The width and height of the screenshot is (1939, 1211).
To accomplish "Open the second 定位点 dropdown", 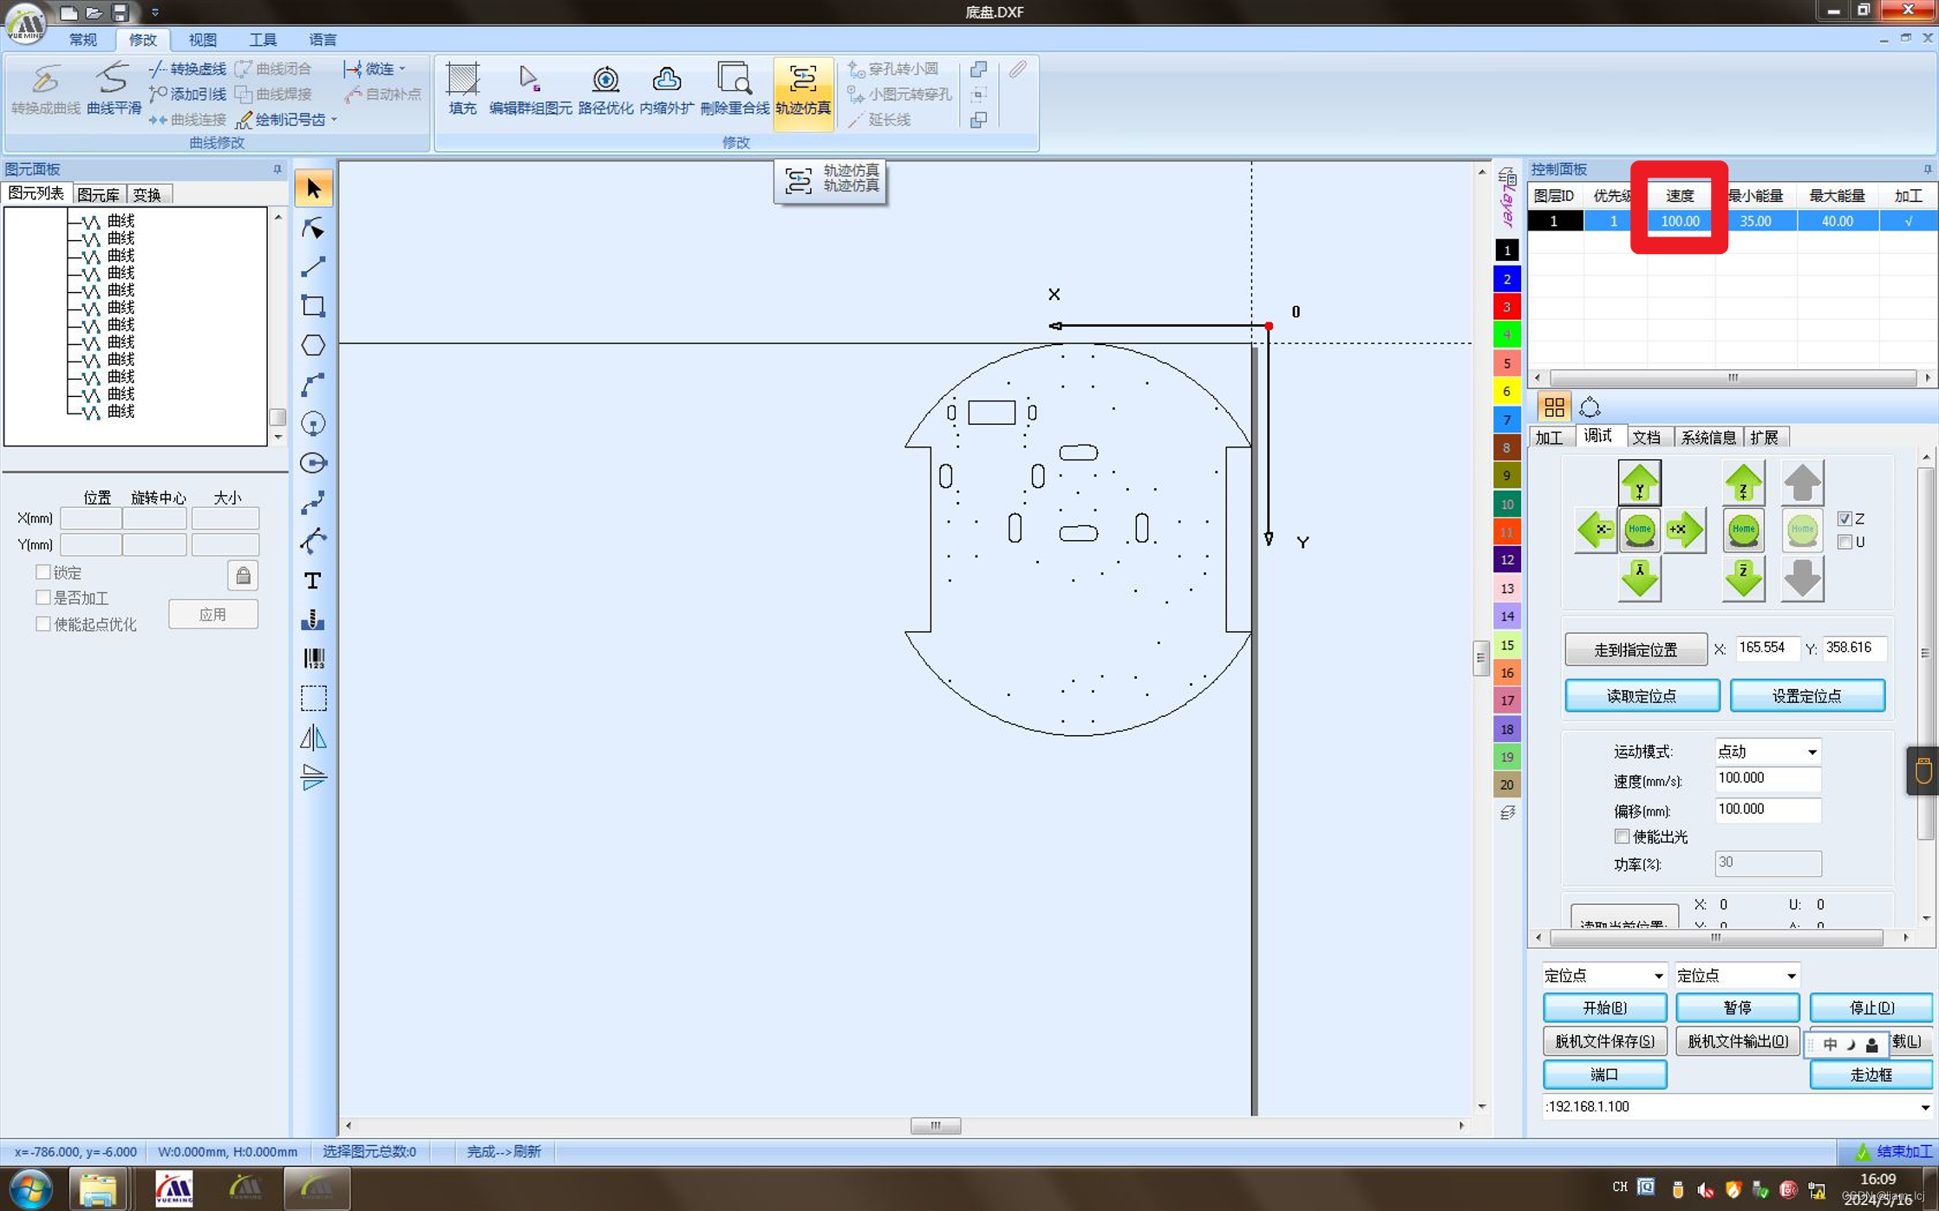I will [x=1791, y=975].
